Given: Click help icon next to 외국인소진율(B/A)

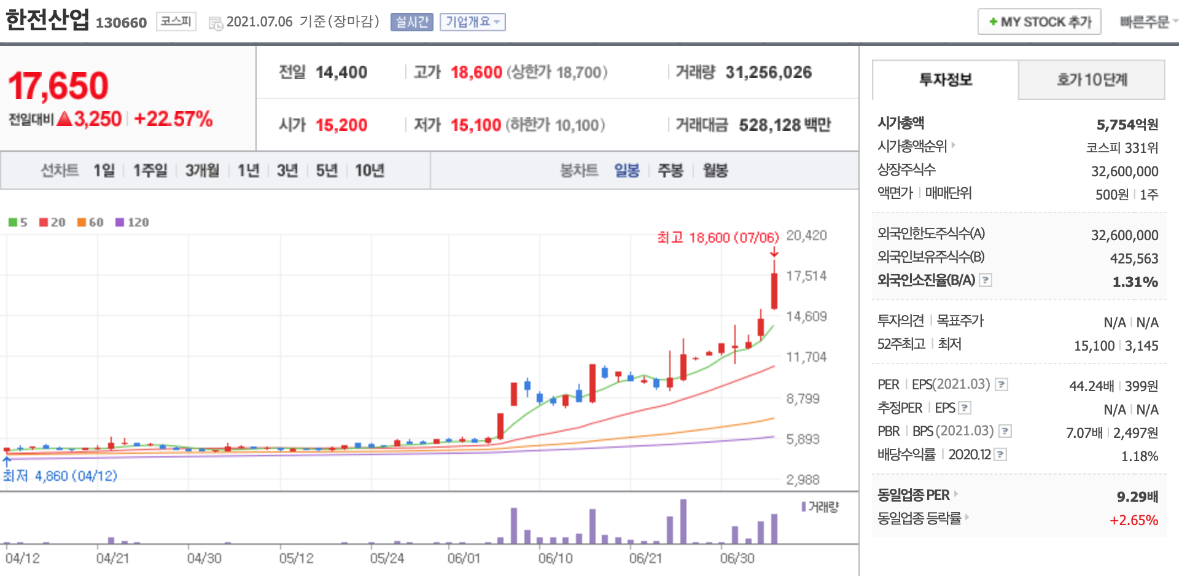Looking at the screenshot, I should pos(986,281).
